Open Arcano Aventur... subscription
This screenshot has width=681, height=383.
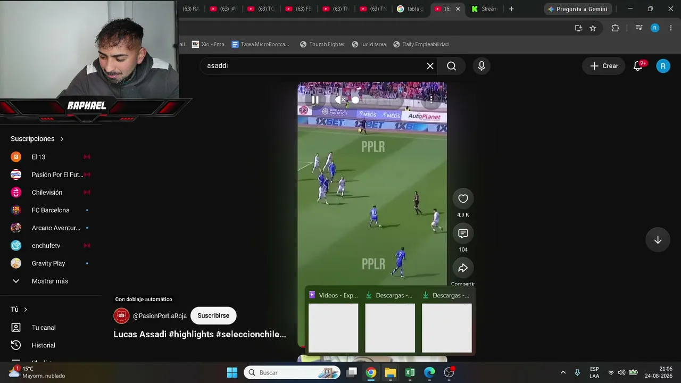pos(51,228)
